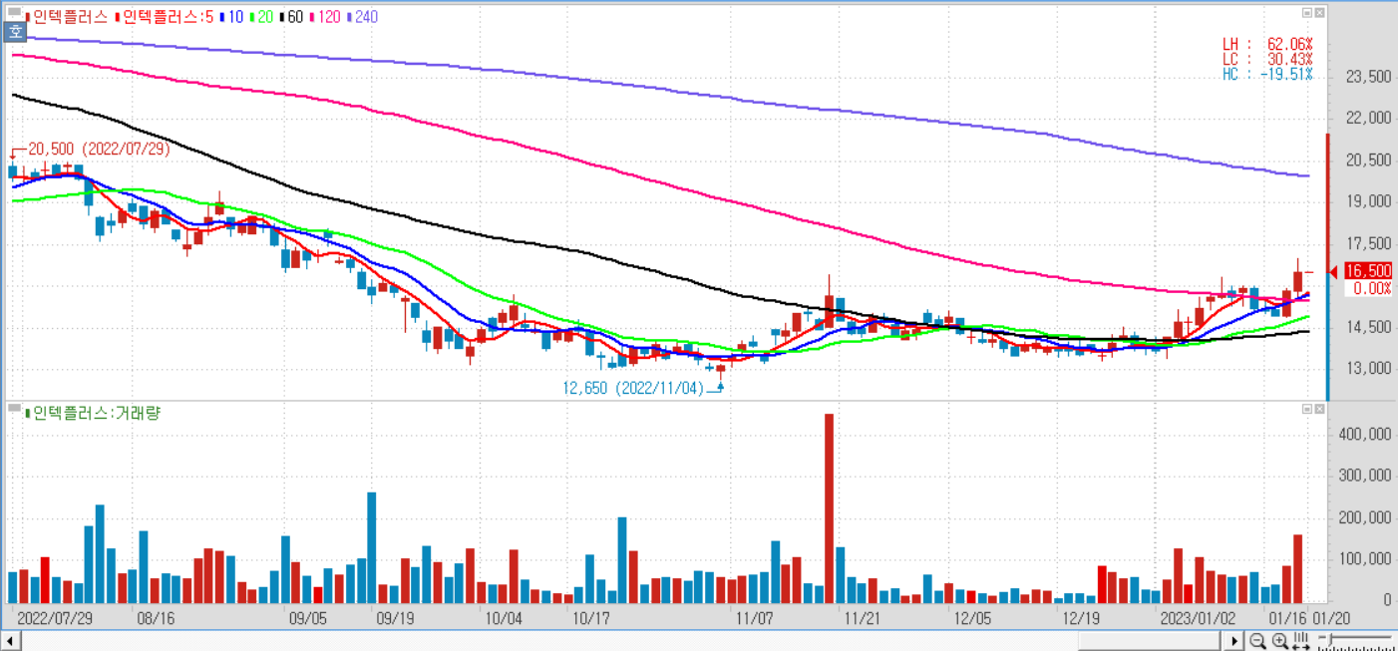Click the 23,500 price axis label
Viewport: 1398px width, 651px height.
[x=1367, y=77]
